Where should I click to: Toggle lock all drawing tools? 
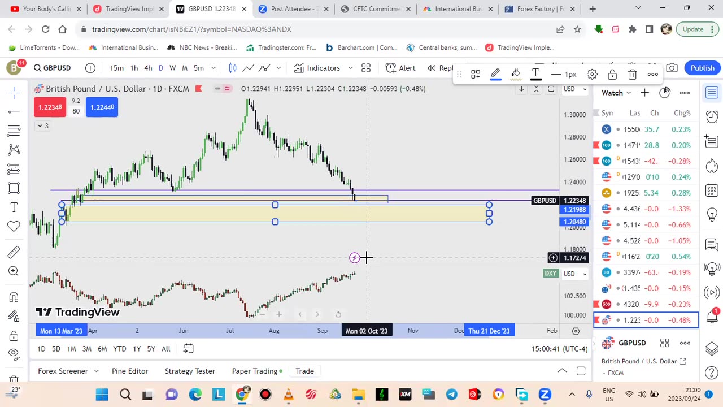point(14,336)
